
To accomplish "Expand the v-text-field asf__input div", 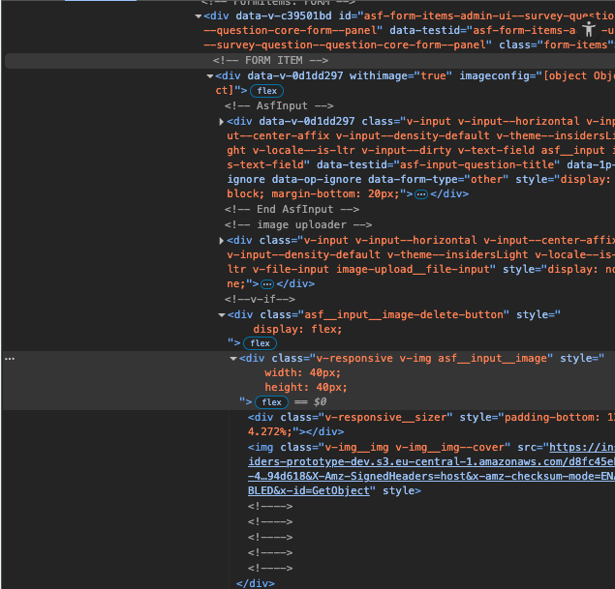I will (x=222, y=122).
